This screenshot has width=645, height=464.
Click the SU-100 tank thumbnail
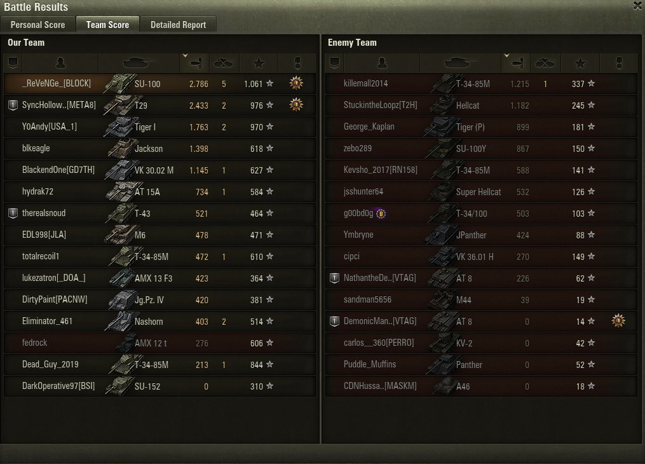click(119, 84)
